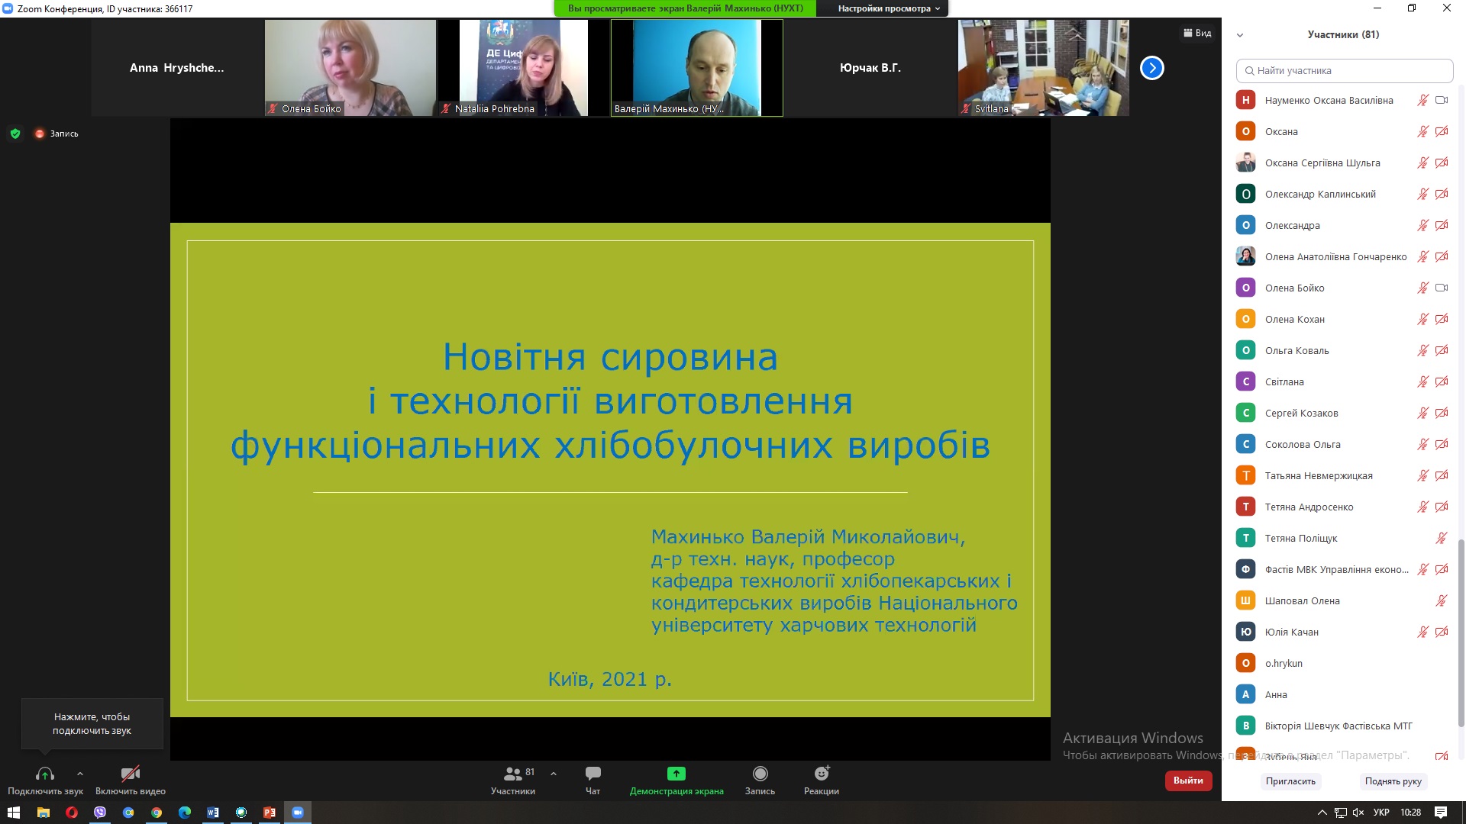The height and width of the screenshot is (824, 1466).
Task: Open the View Settings dropdown at top
Action: 889,8
